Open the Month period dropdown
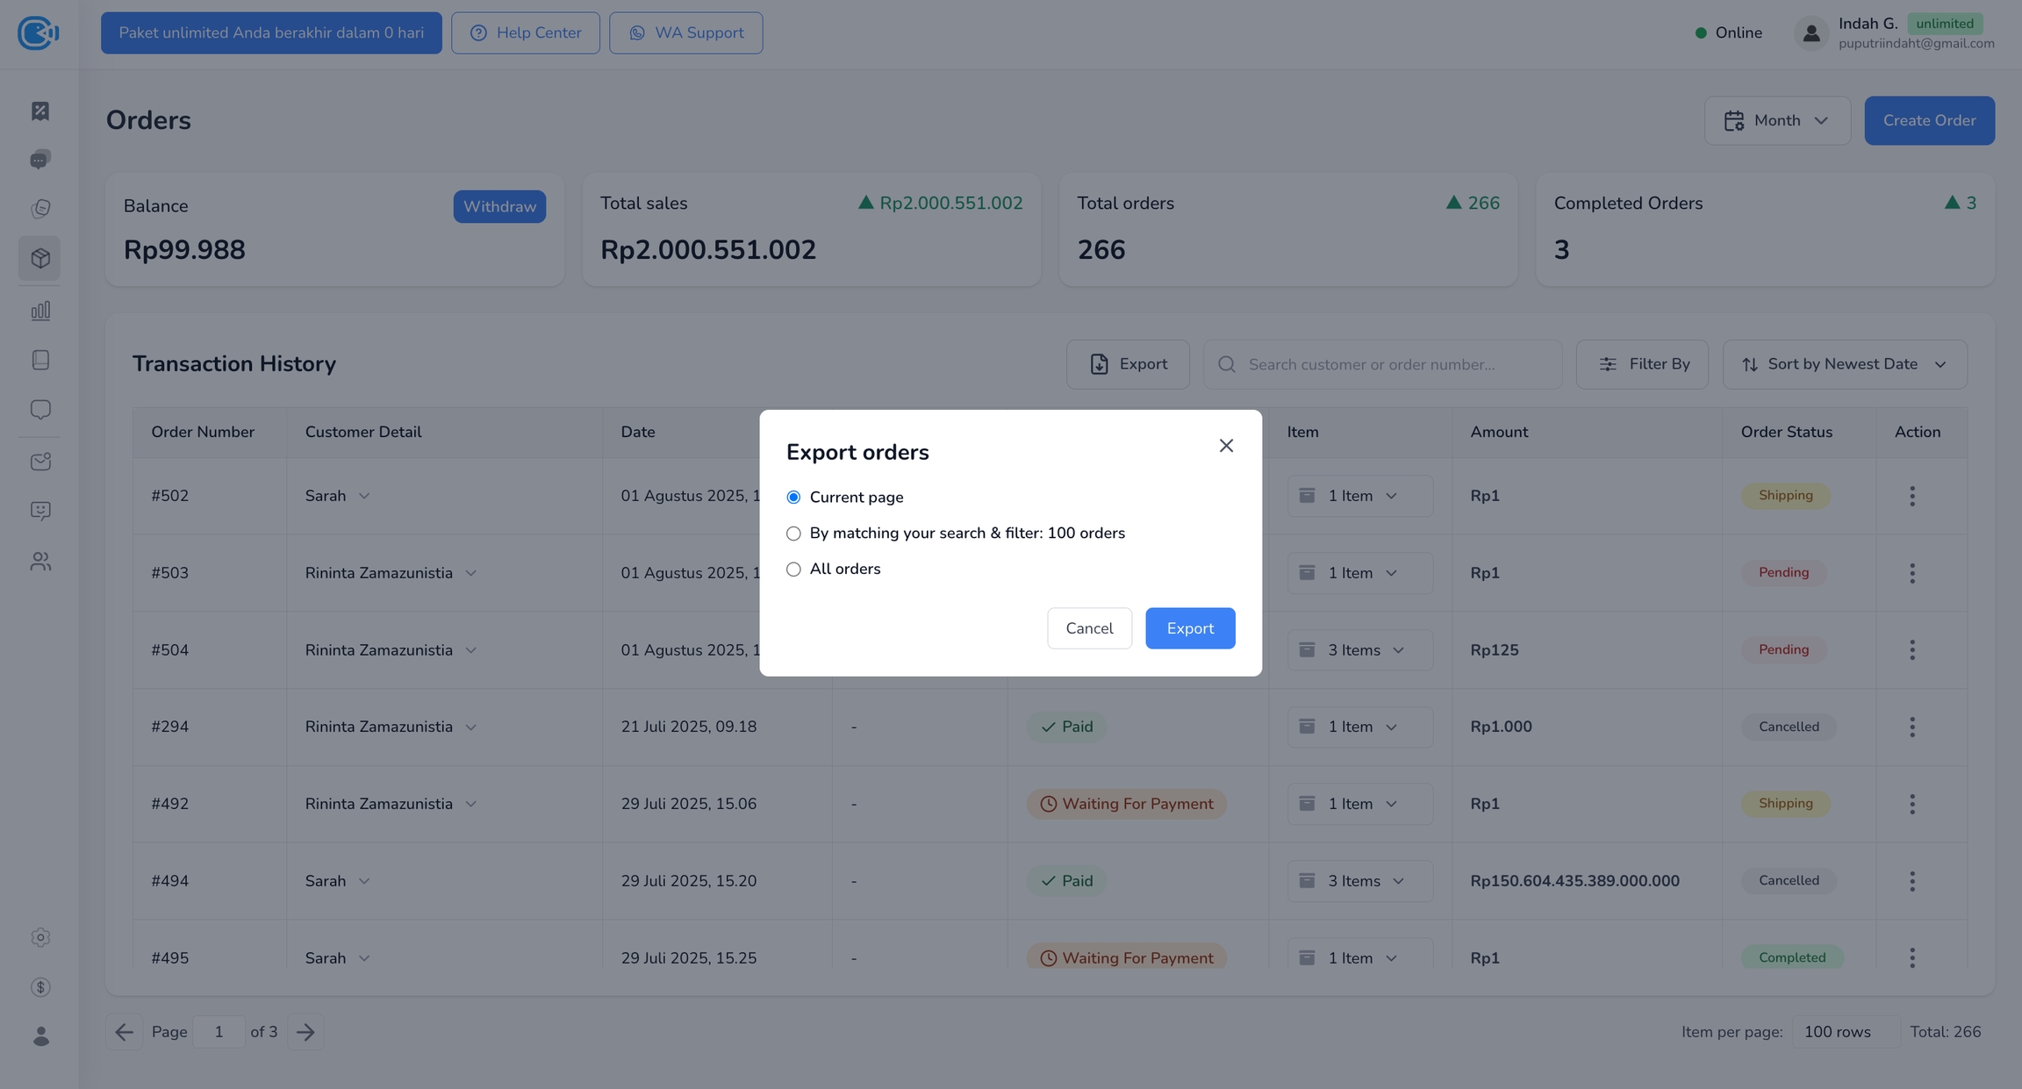The height and width of the screenshot is (1089, 2022). [x=1777, y=121]
